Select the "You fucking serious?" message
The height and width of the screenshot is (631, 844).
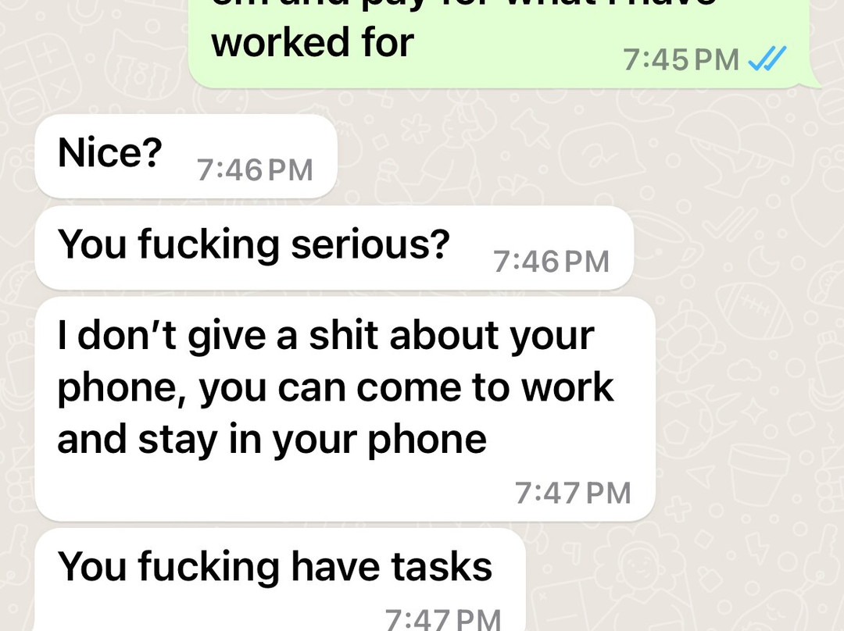334,248
